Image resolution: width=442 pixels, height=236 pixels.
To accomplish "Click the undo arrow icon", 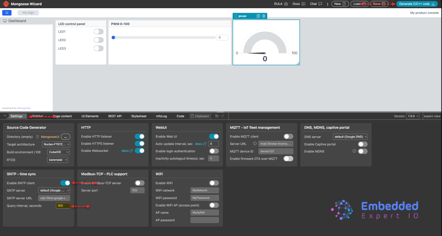I will 217,116.
